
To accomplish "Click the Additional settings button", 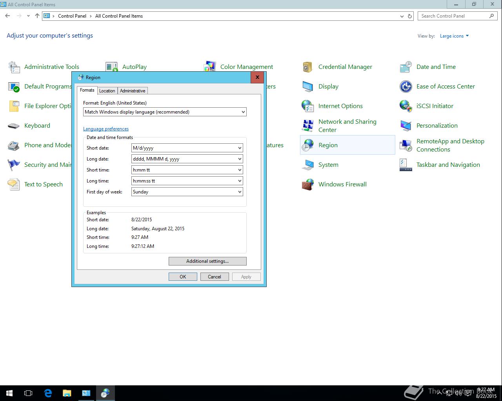I will coord(207,261).
